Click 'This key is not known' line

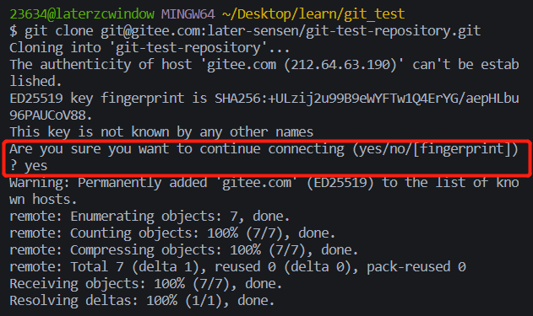(x=161, y=132)
